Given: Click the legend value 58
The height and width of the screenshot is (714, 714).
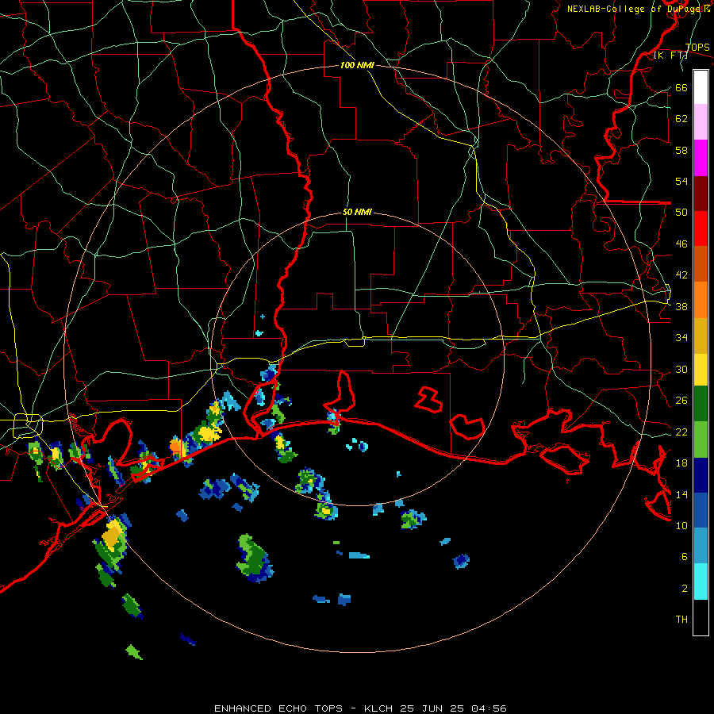Looking at the screenshot, I should 681,150.
